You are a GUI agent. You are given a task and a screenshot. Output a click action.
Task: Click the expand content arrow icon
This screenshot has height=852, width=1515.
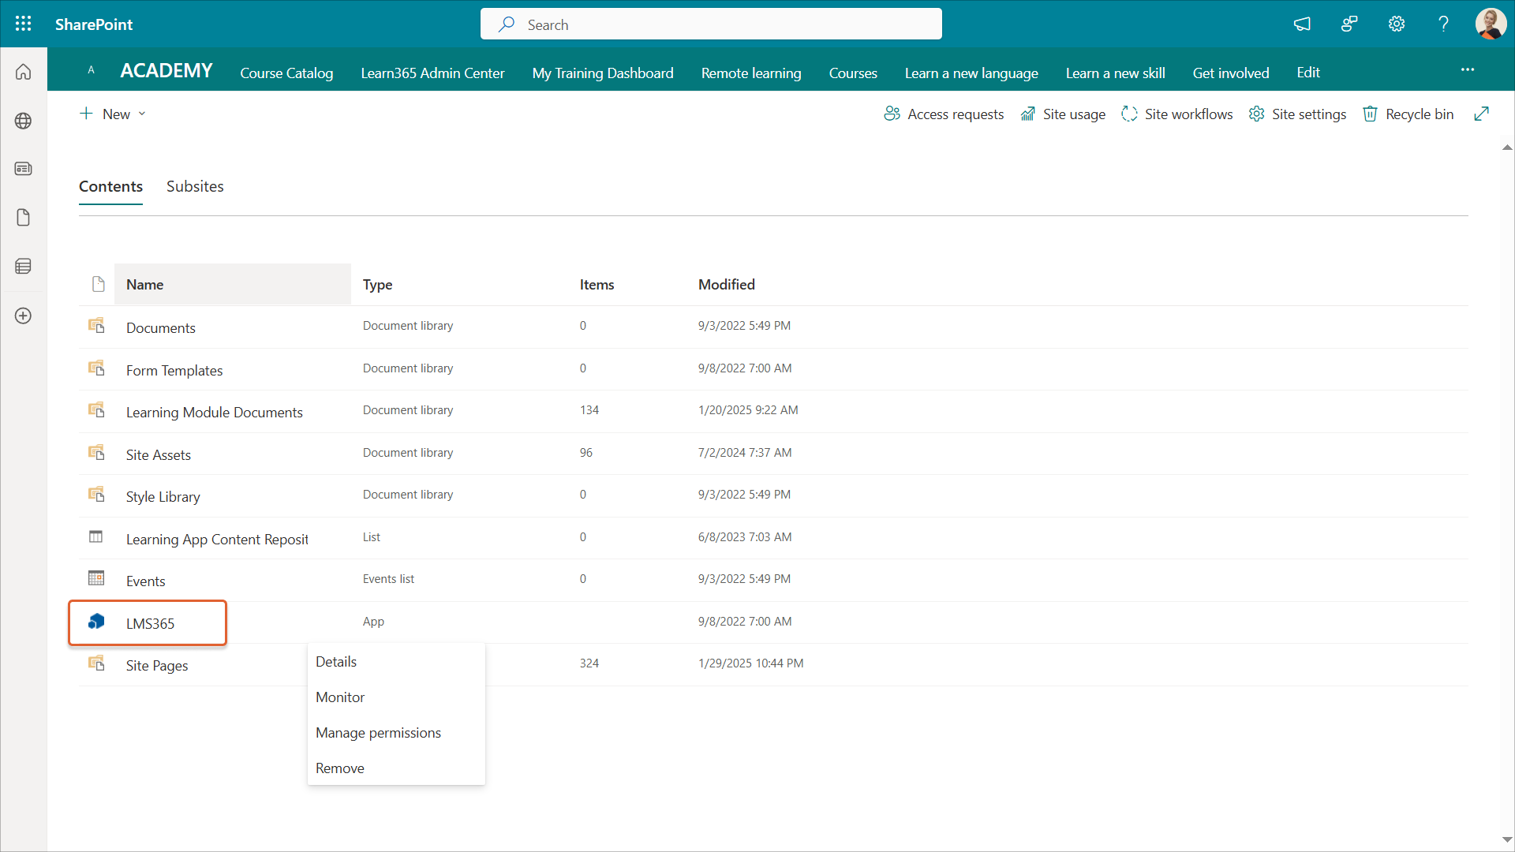pos(1482,114)
